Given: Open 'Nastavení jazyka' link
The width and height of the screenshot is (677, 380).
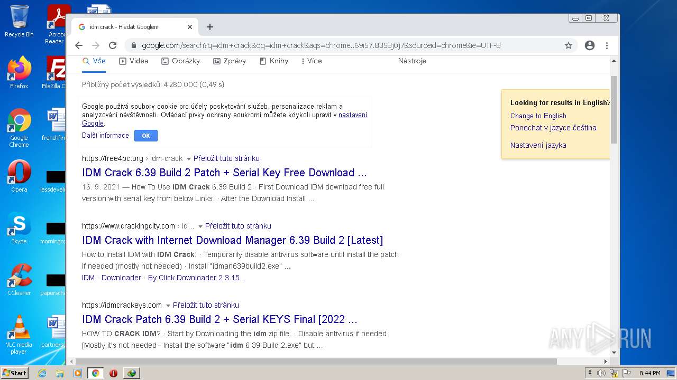Looking at the screenshot, I should coord(538,145).
